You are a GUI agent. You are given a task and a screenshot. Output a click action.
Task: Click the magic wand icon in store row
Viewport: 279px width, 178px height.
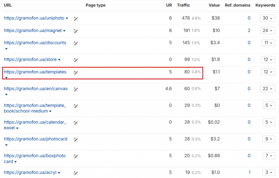coord(76,60)
